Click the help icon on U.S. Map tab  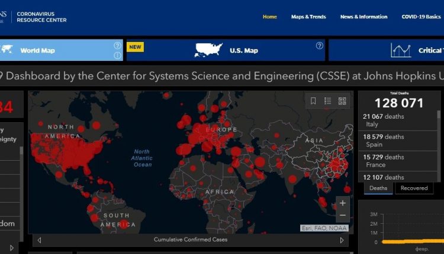pos(320,45)
